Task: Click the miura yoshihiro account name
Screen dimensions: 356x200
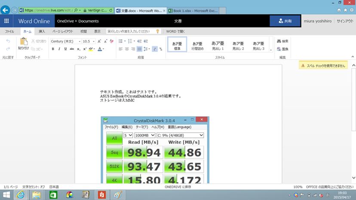Action: point(318,21)
